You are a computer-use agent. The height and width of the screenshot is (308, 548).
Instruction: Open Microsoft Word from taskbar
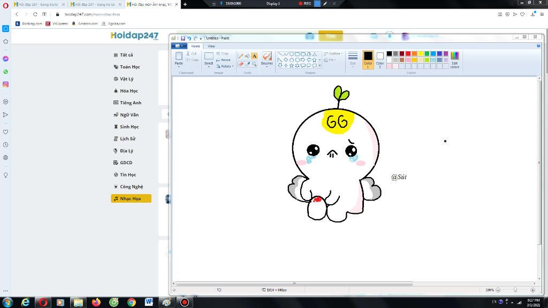149,302
